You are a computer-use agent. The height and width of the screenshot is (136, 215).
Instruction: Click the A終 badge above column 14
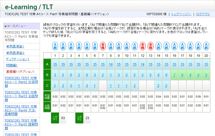[158, 46]
